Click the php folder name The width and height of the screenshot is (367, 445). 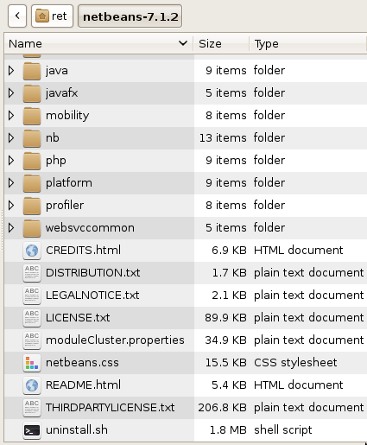tap(56, 161)
